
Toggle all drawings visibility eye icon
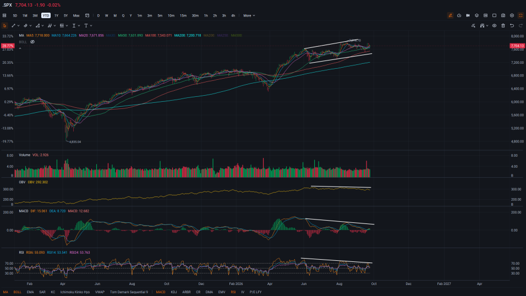[x=494, y=25]
